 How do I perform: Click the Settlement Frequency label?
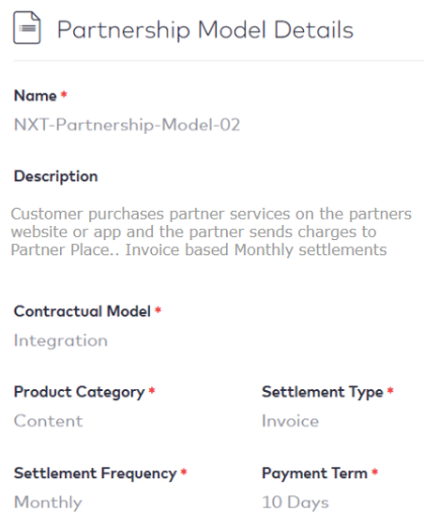(x=95, y=473)
